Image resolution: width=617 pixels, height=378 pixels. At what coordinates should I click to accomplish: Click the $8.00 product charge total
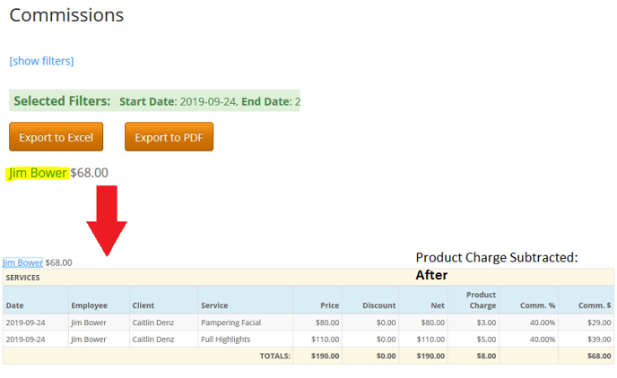coord(483,356)
